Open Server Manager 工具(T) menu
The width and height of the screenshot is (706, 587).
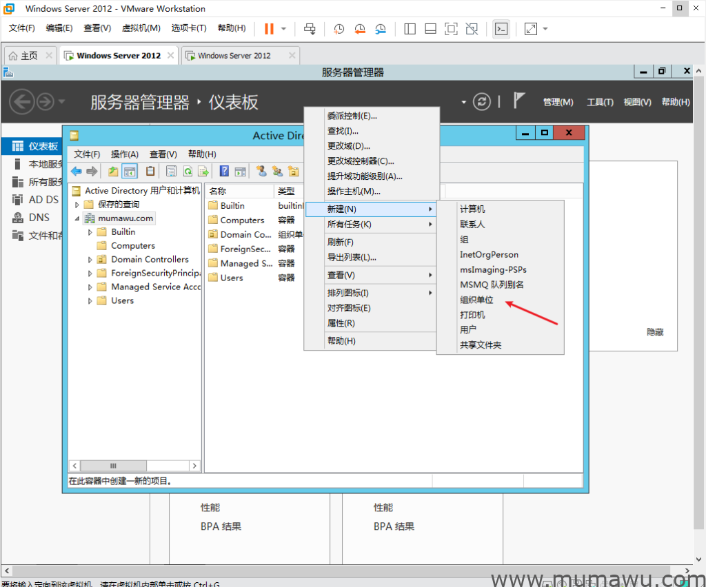click(600, 102)
